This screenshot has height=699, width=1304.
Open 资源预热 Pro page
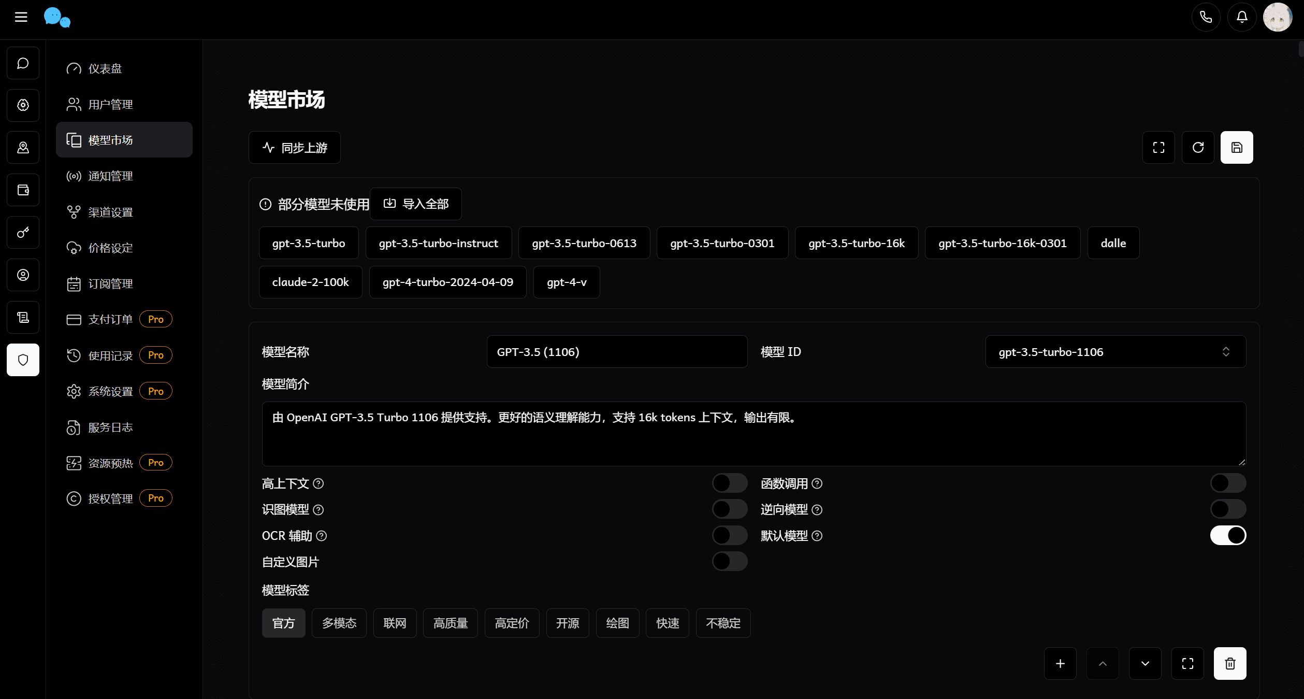tap(124, 463)
